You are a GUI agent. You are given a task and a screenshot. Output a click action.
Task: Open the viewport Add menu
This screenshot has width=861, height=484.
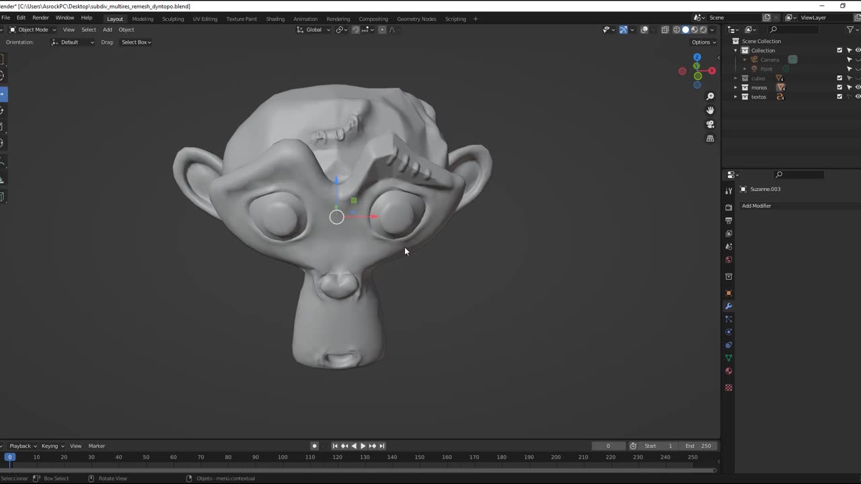tap(107, 30)
